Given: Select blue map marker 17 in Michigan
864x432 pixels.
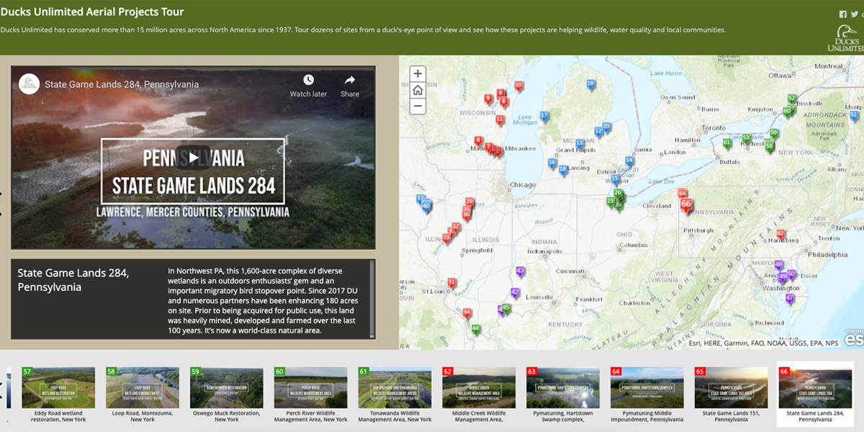Looking at the screenshot, I should click(544, 117).
